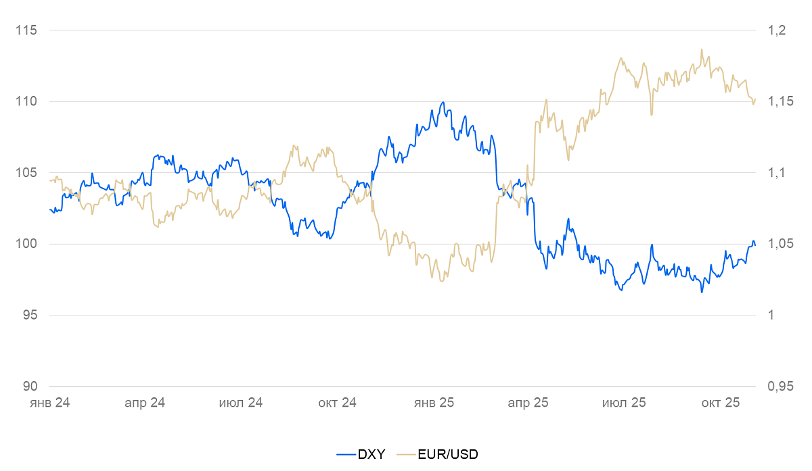Toggle the EUR/USD legend entry label
Image resolution: width=812 pixels, height=471 pixels.
tap(447, 454)
